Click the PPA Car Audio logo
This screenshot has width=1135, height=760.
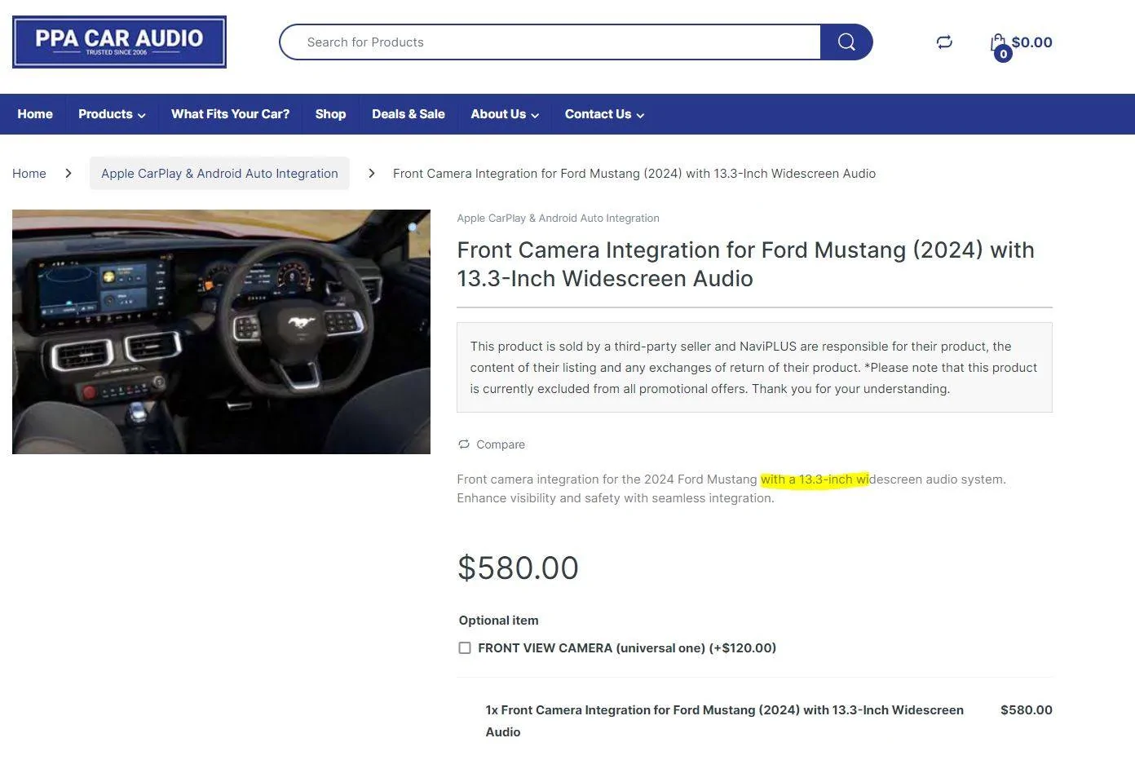120,42
